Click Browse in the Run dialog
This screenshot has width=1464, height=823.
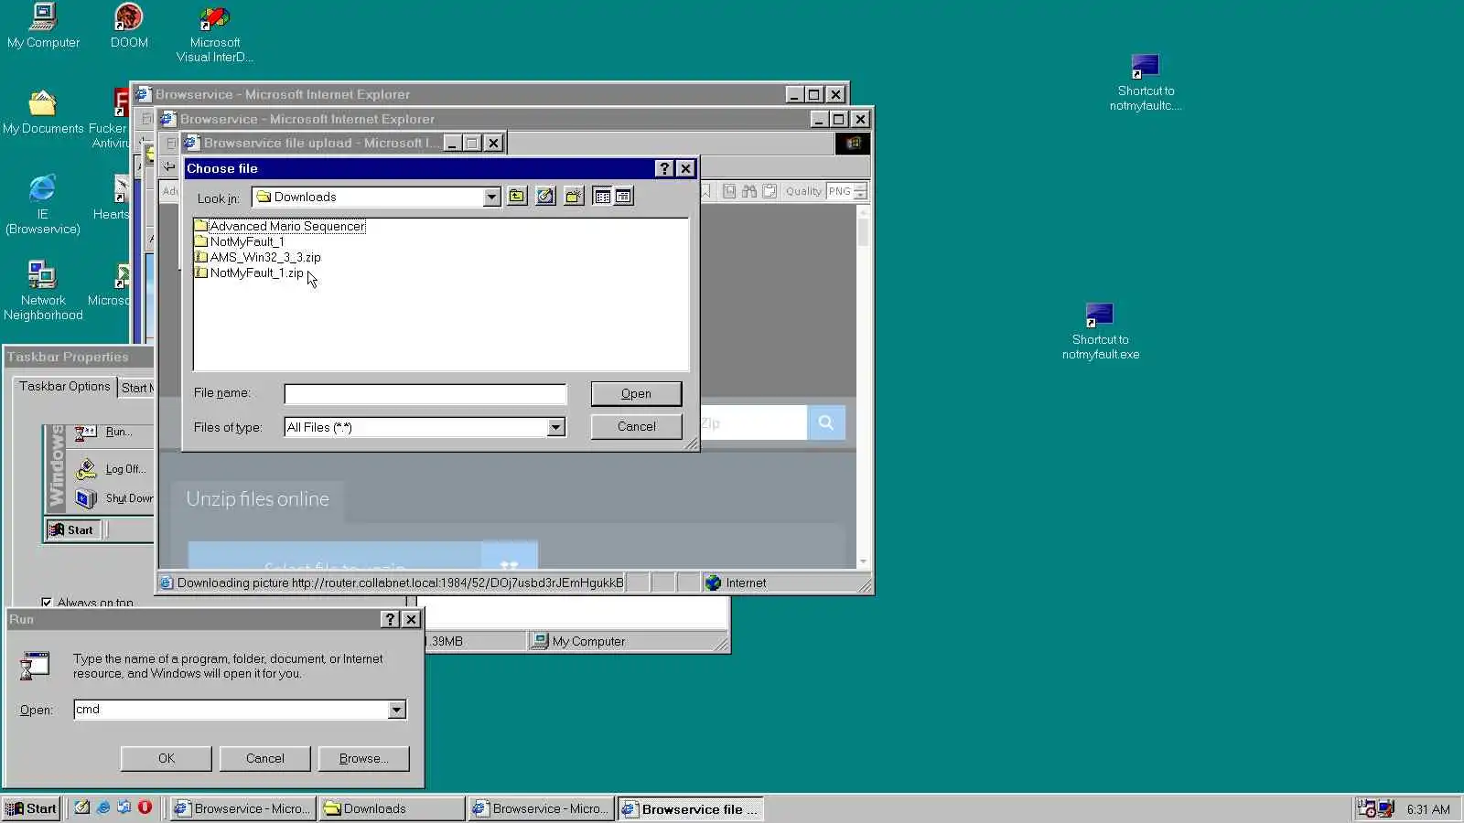[x=363, y=758]
